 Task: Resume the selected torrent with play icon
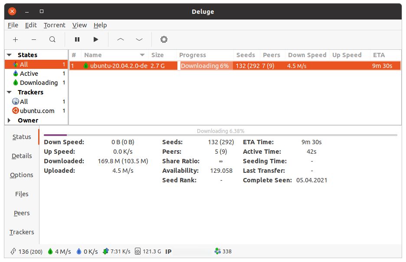96,39
